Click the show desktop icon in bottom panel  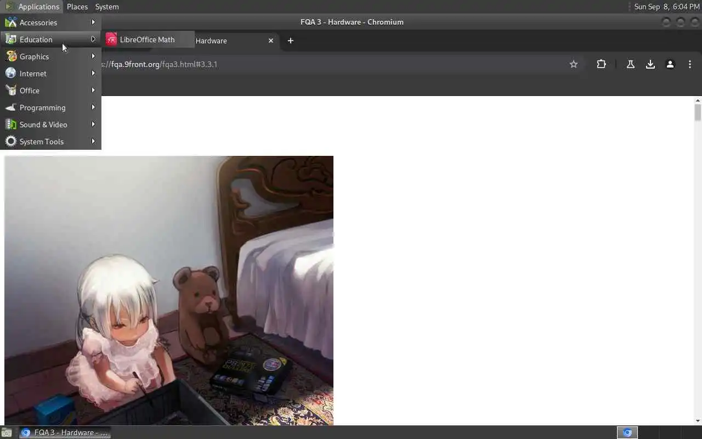coord(7,432)
